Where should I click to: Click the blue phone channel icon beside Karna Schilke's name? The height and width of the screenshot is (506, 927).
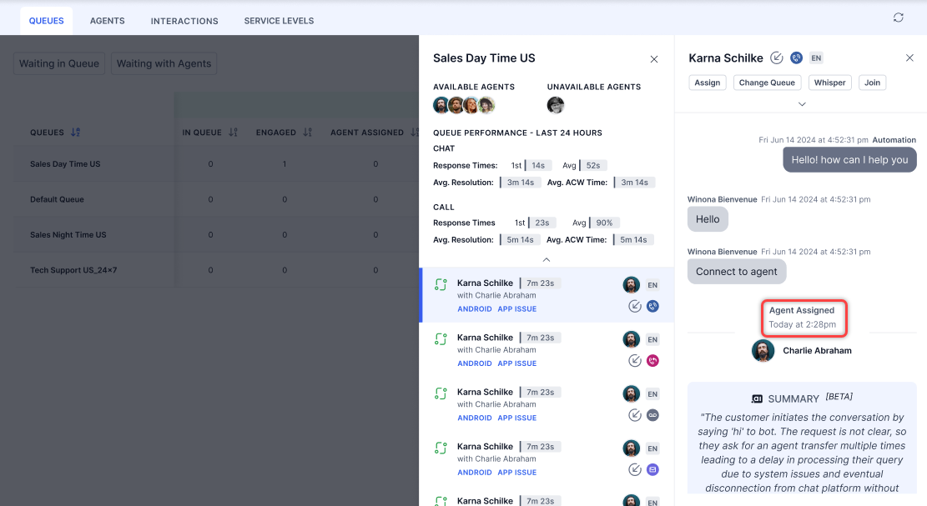796,58
